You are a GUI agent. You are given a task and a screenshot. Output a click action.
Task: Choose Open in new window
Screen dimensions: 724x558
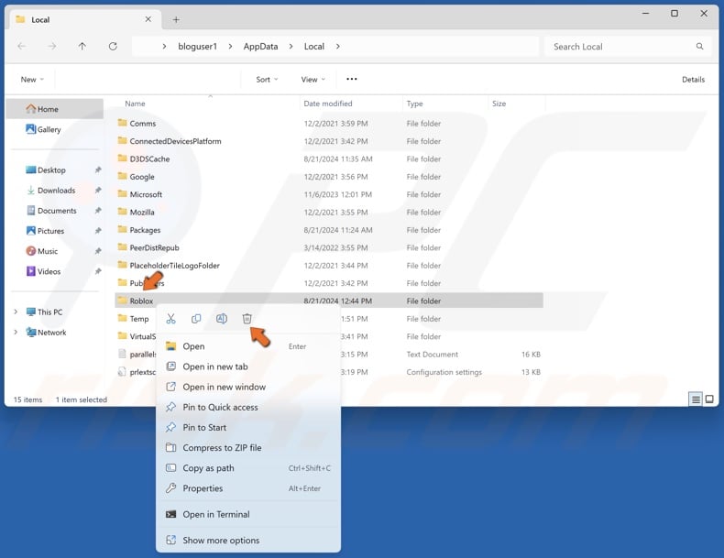248,387
